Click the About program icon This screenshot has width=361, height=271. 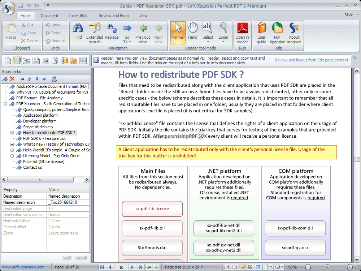coord(295,33)
